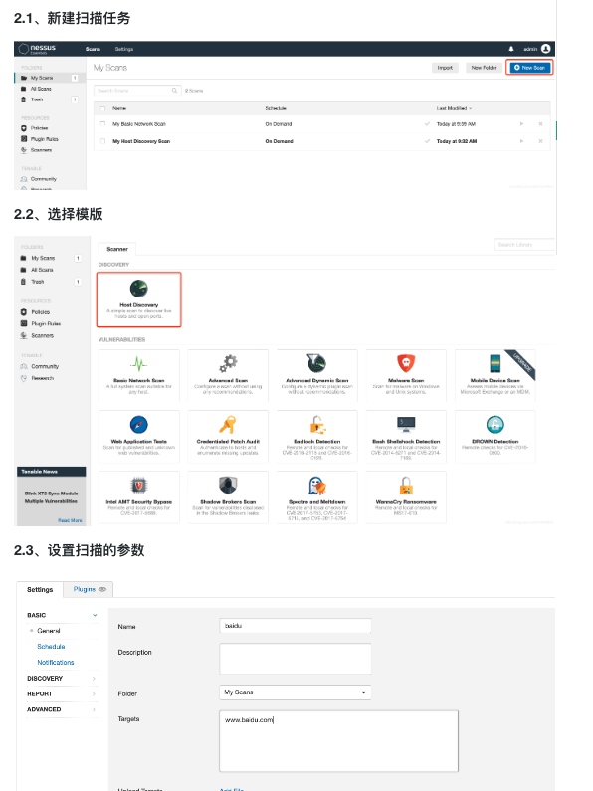Click the Import button on My Scans page
This screenshot has width=593, height=791.
[445, 68]
